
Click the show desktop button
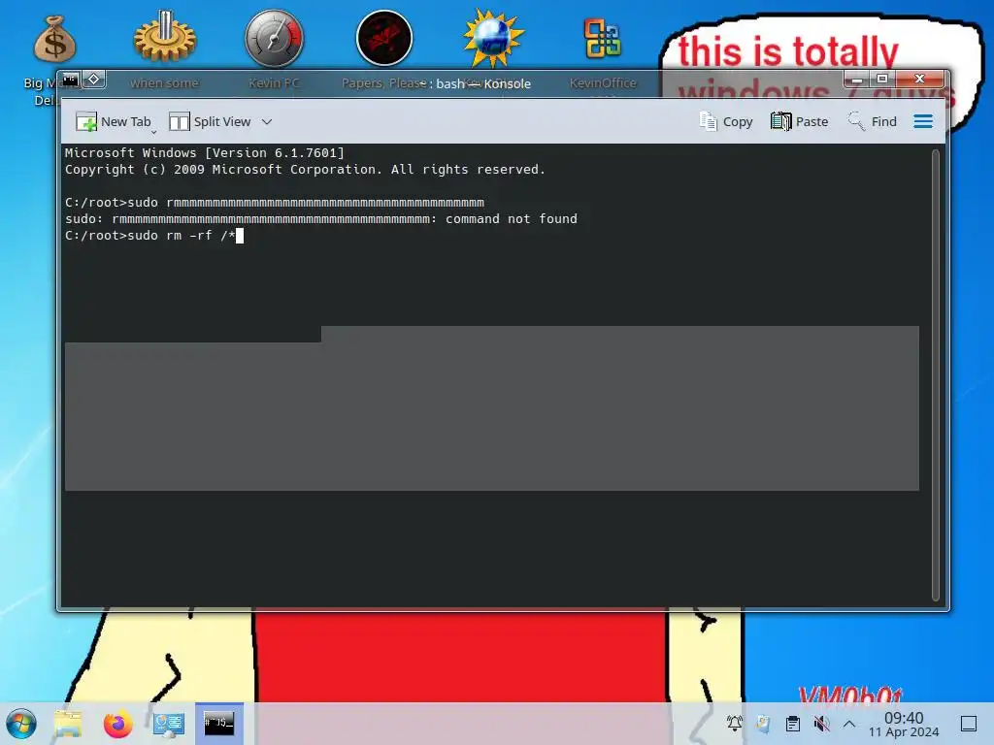969,724
